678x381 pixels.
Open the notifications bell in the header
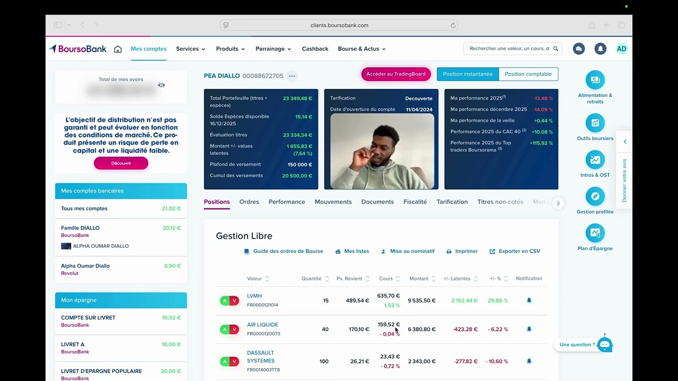coord(600,49)
